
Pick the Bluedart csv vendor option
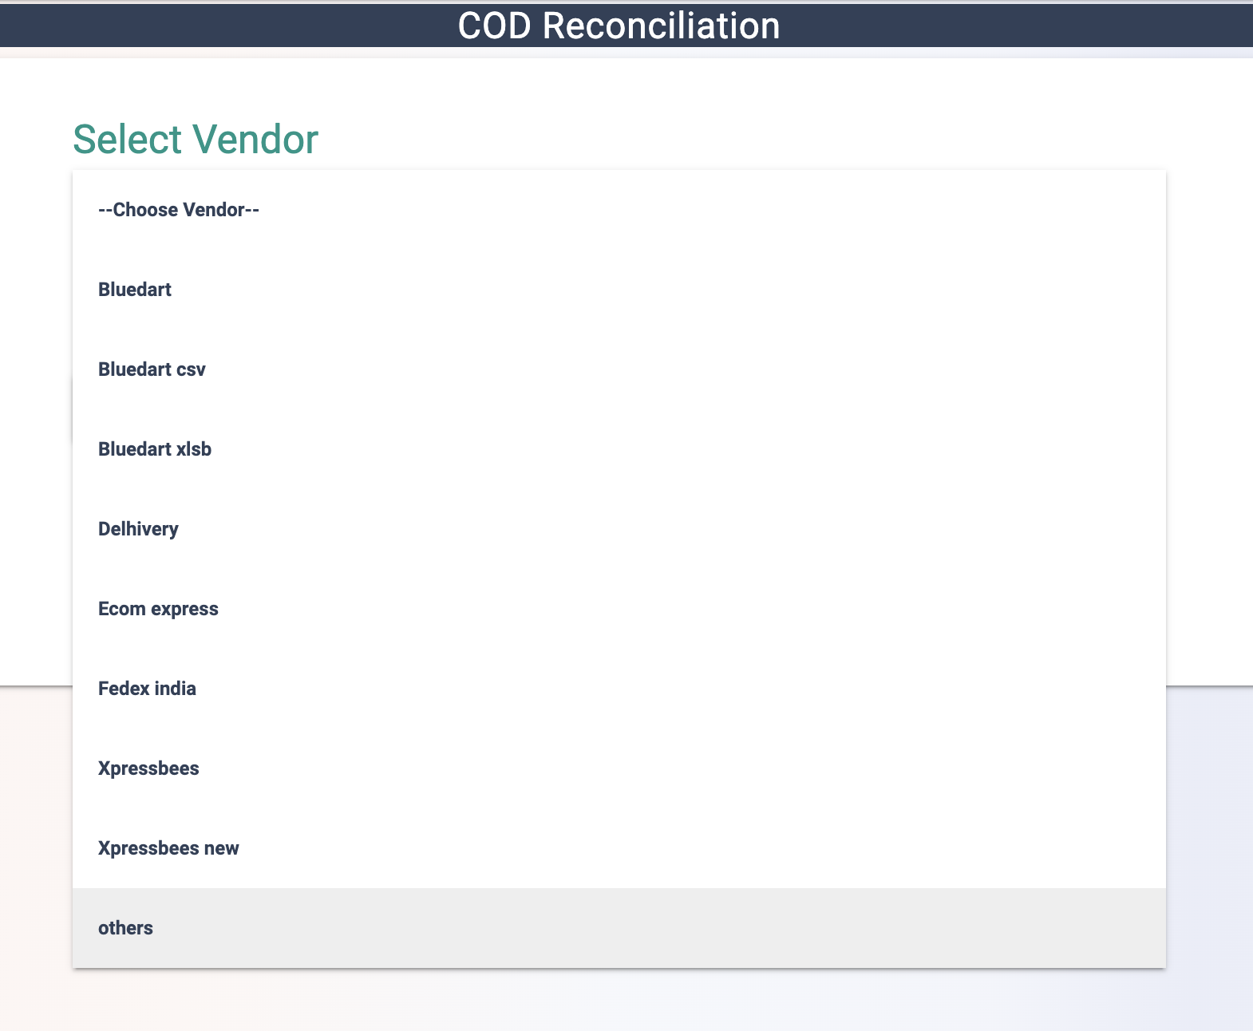[x=619, y=369]
